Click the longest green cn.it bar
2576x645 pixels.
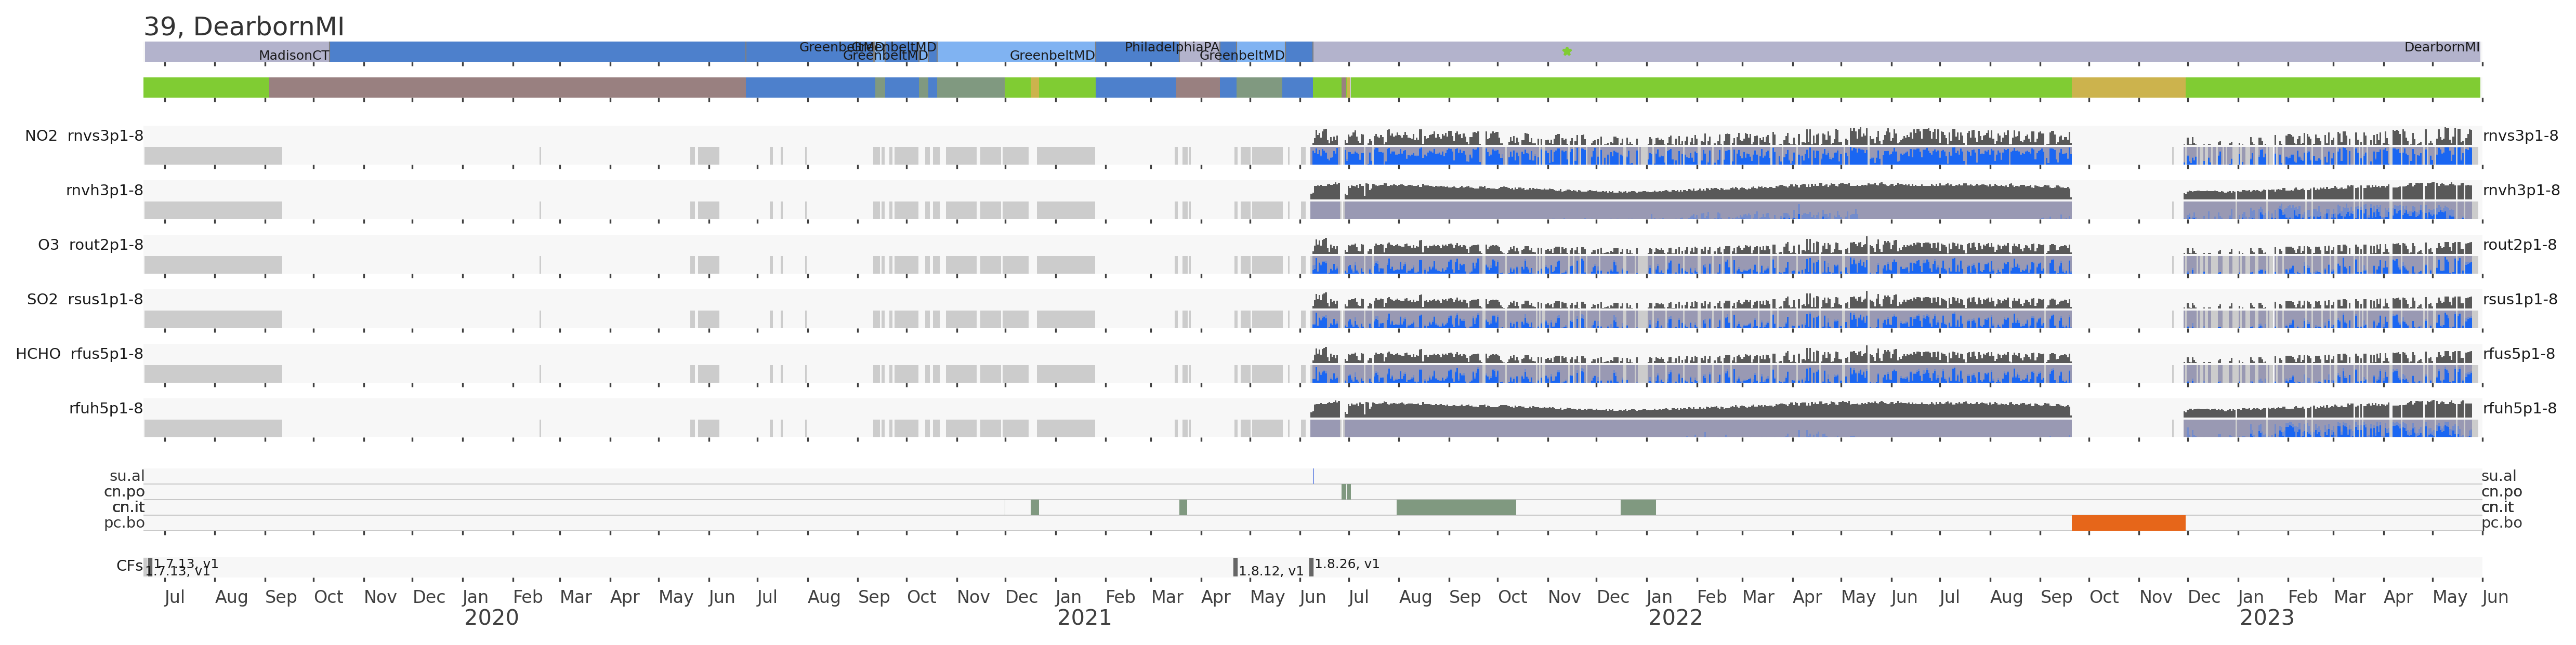1455,507
